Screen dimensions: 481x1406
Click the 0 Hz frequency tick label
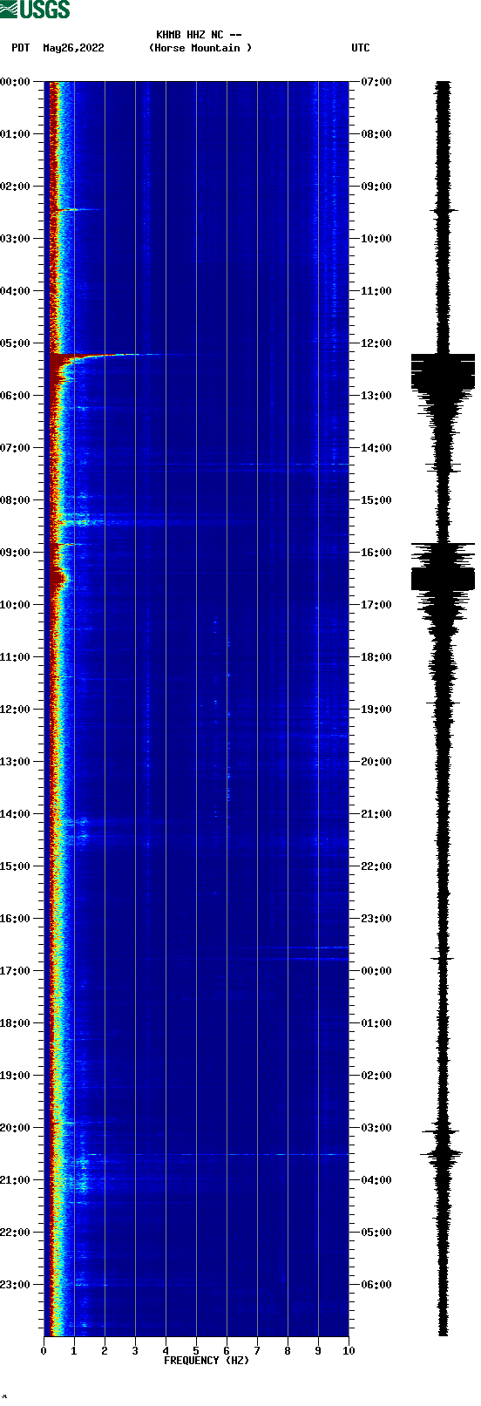tap(44, 1351)
